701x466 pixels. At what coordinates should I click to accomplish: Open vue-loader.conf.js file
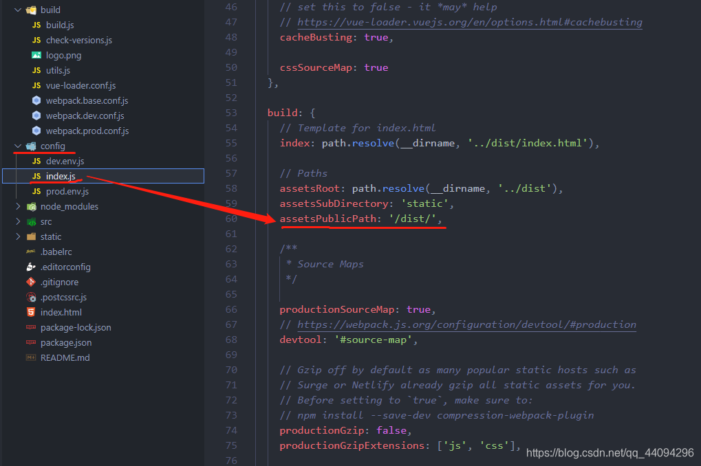(x=81, y=85)
